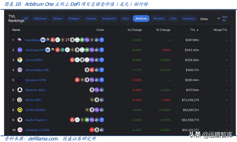Open the dForce (DF) protocol link
This screenshot has height=142, width=237.
[x=33, y=100]
